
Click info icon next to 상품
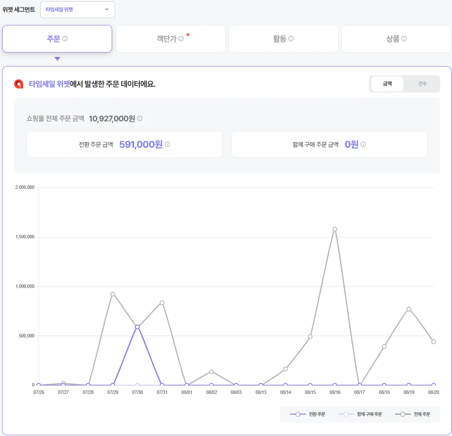tap(404, 39)
